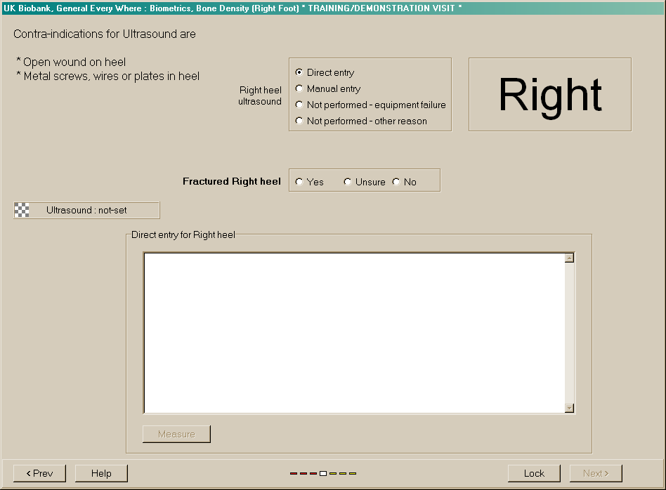
Task: Advance with the Next button
Action: coord(596,473)
